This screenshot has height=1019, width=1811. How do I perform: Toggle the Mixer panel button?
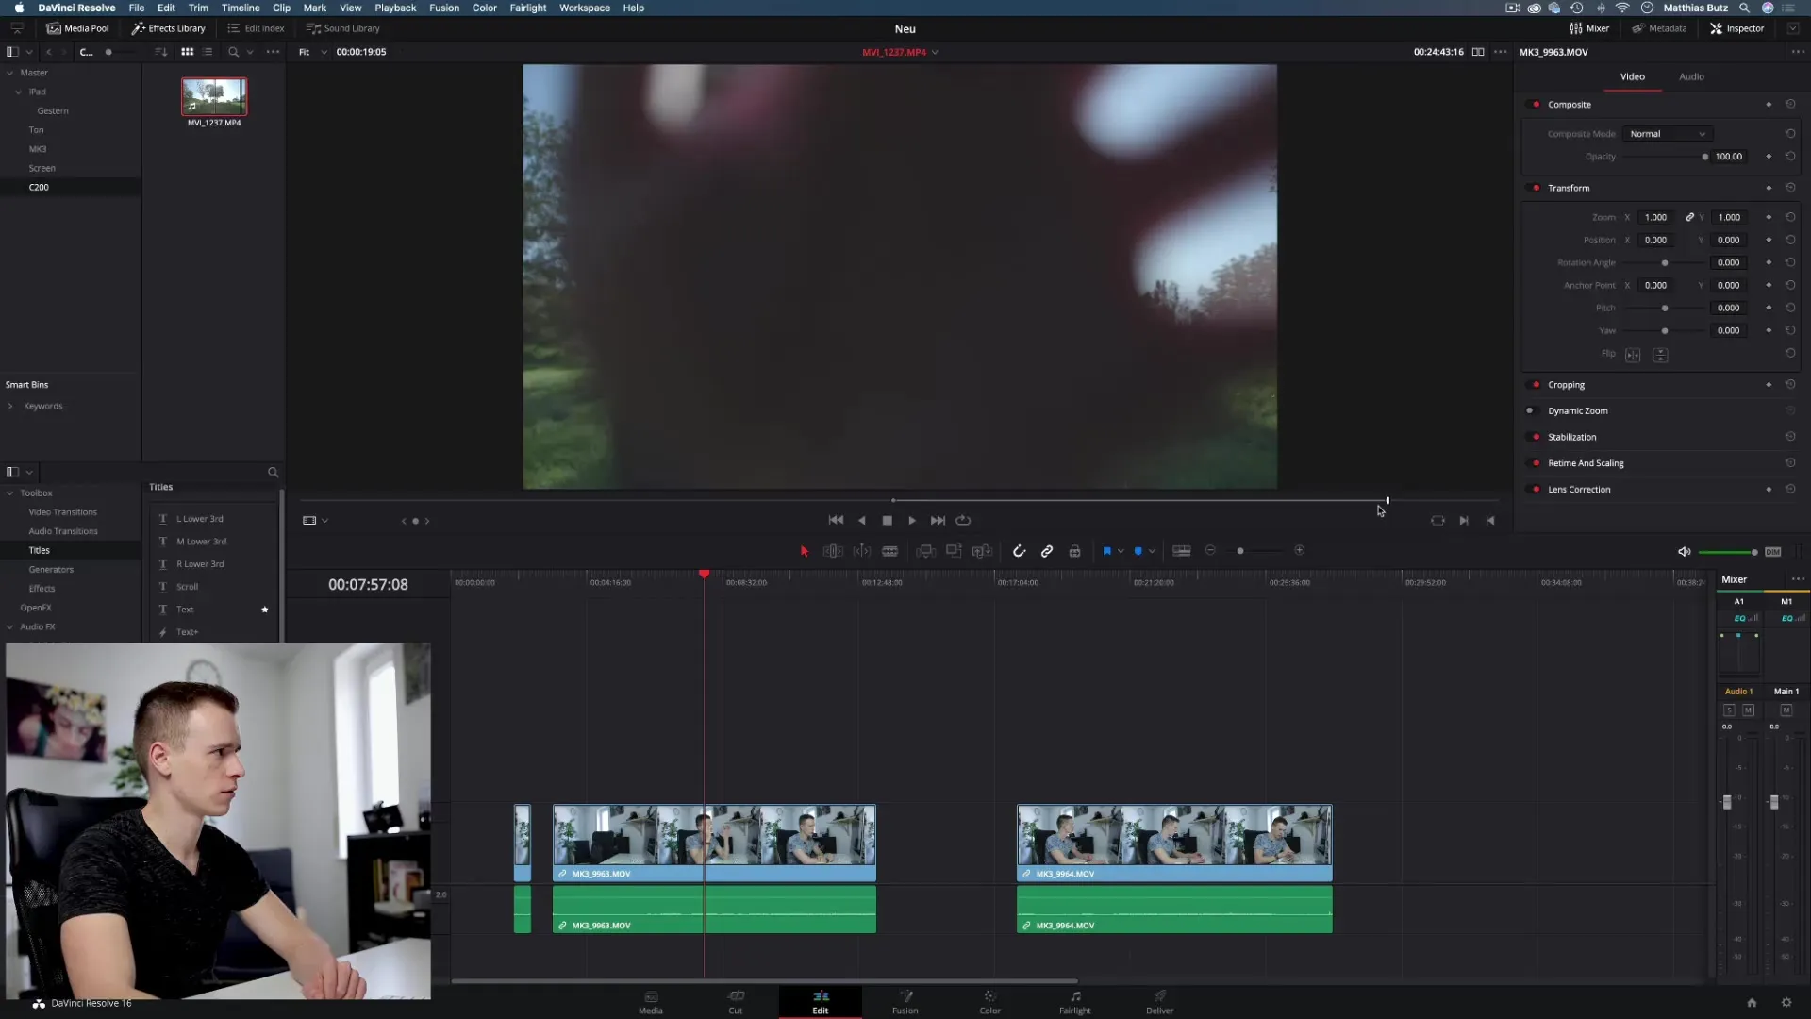click(1589, 28)
